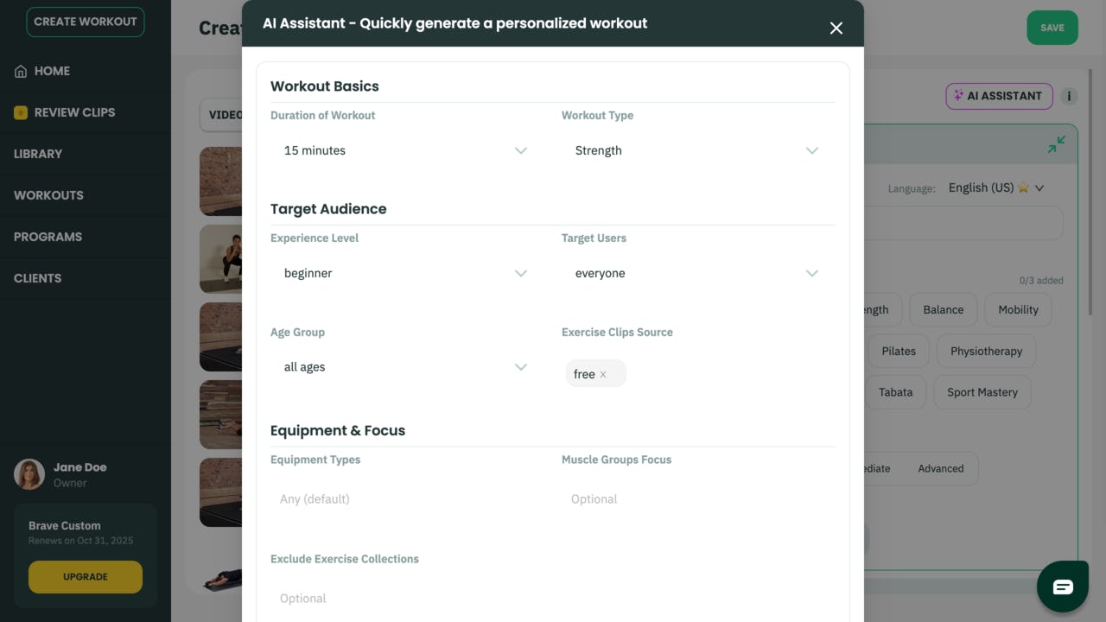The width and height of the screenshot is (1106, 622).
Task: Click the Muscle Groups Focus field
Action: [x=695, y=499]
